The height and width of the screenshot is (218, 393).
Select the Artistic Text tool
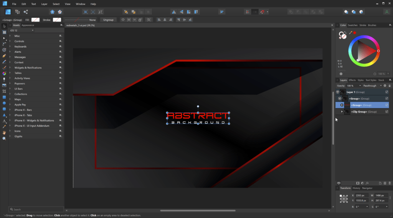[x=4, y=121]
